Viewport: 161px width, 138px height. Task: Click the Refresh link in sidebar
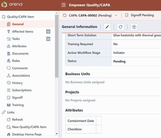click(x=17, y=120)
